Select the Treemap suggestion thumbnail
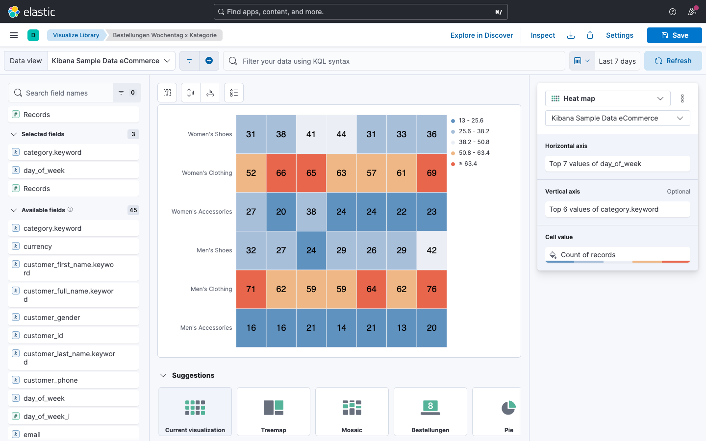 (274, 412)
